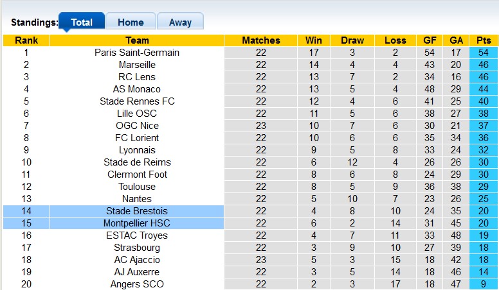Open the Stade Brestois highlighted row
Screen dimensions: 499x290
pyautogui.click(x=137, y=211)
